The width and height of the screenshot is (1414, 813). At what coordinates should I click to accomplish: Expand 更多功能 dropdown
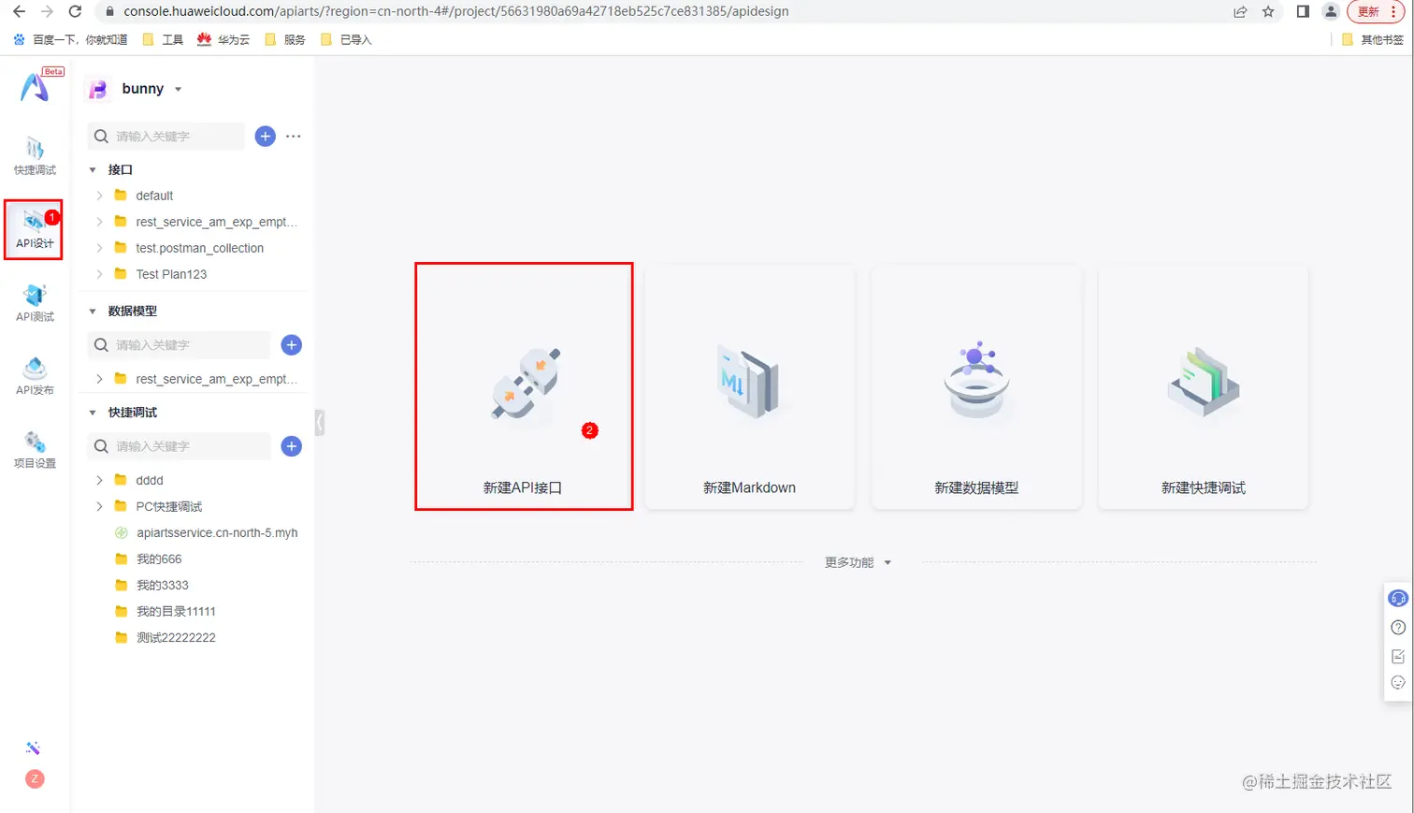(x=858, y=562)
